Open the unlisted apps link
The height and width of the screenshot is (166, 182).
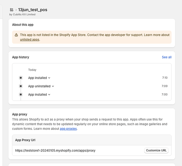click(30, 40)
